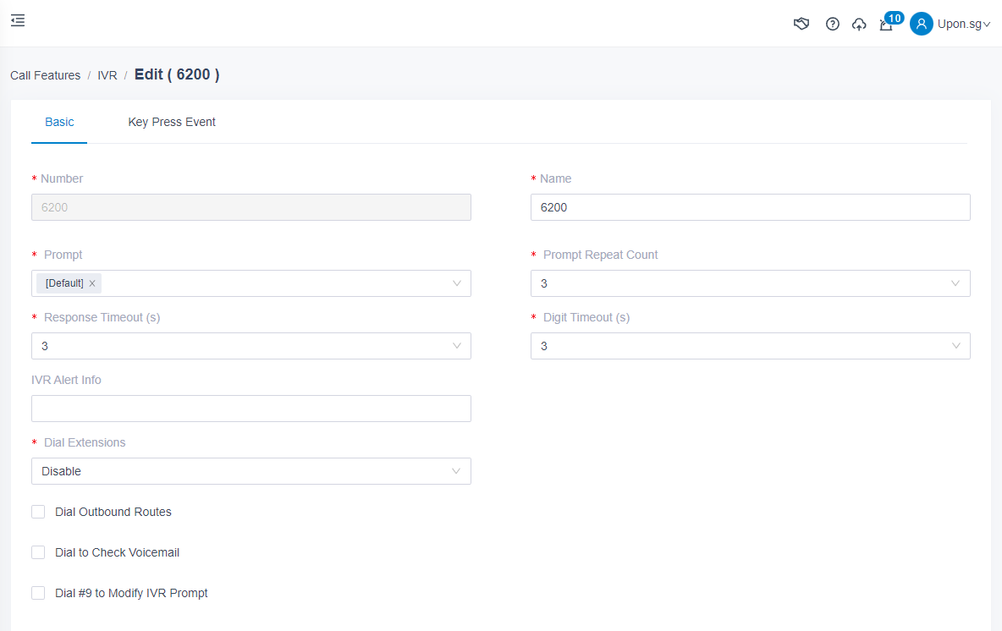Screen dimensions: 1002x631
Task: Check the Dial to Check Voicemail box
Action: point(38,552)
